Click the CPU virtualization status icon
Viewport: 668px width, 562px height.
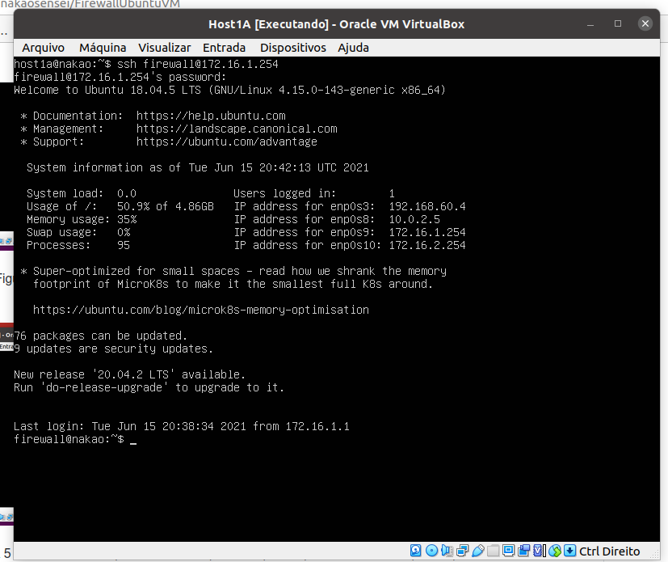point(539,551)
